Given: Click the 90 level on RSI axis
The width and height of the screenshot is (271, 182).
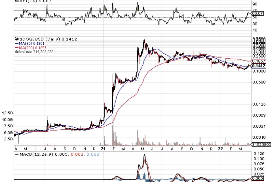Looking at the screenshot, I should pyautogui.click(x=255, y=4).
